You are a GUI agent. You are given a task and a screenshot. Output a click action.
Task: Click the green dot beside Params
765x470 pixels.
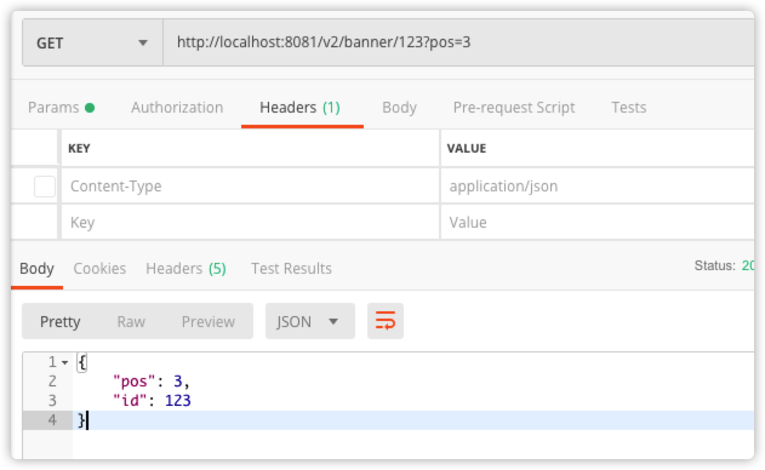click(90, 108)
